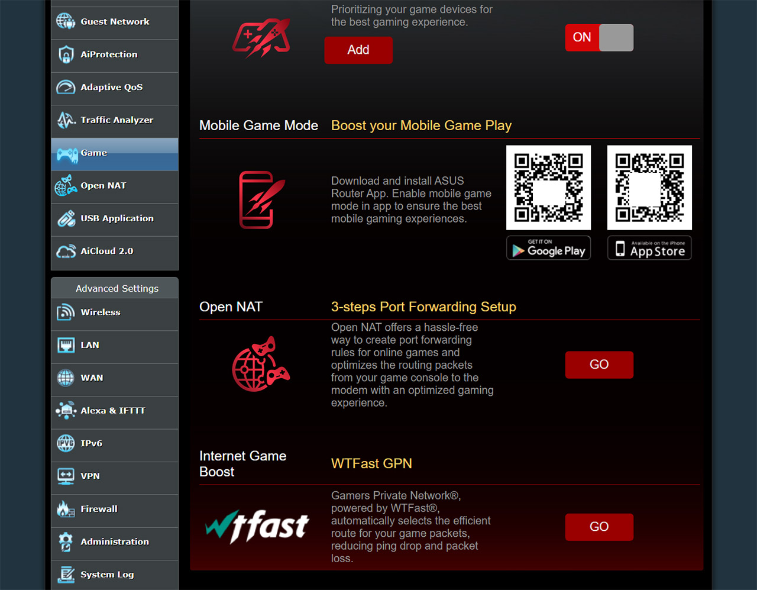This screenshot has width=757, height=590.
Task: Click the GO button for Open NAT
Action: tap(599, 365)
